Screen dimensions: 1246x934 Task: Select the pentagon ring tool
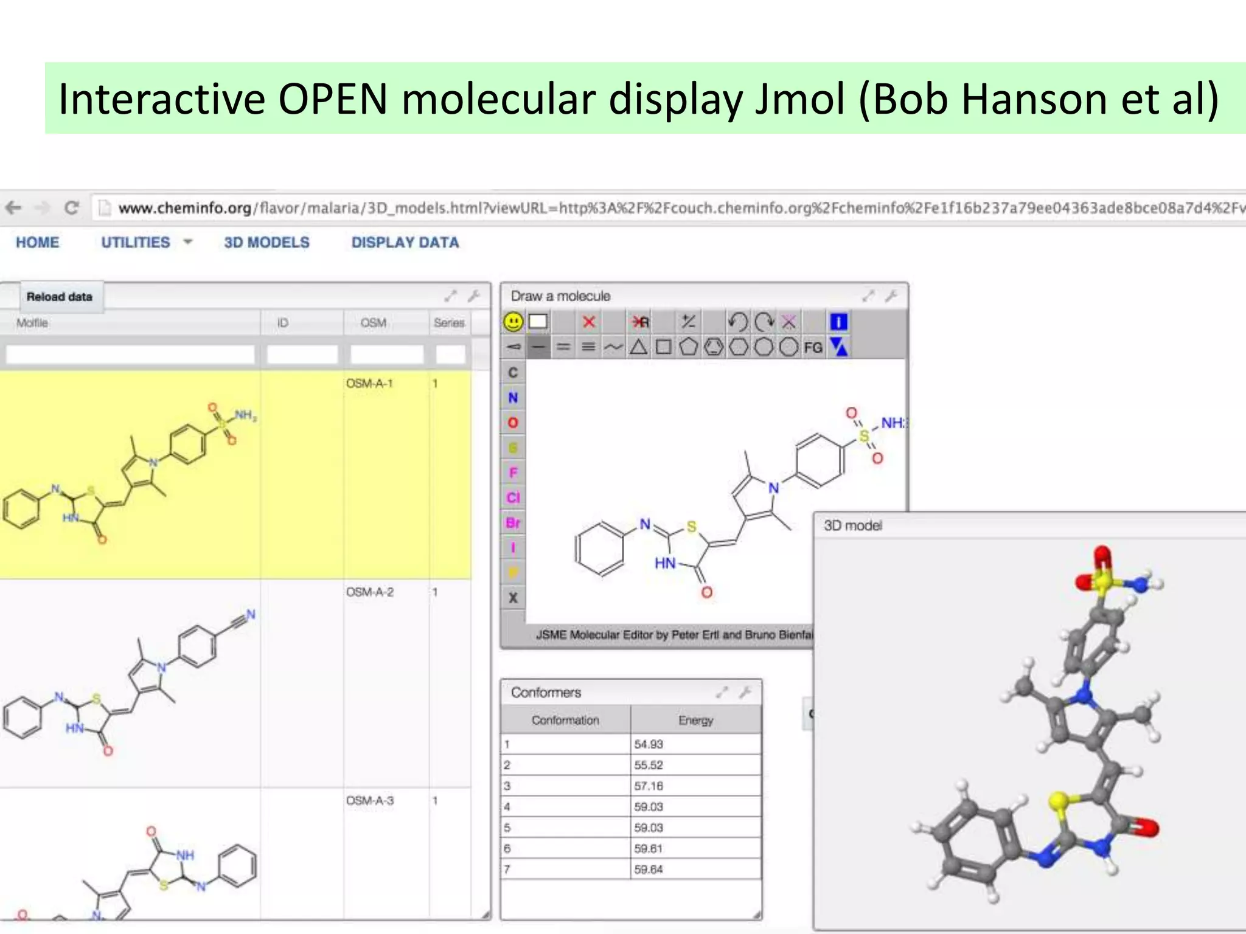tap(688, 347)
